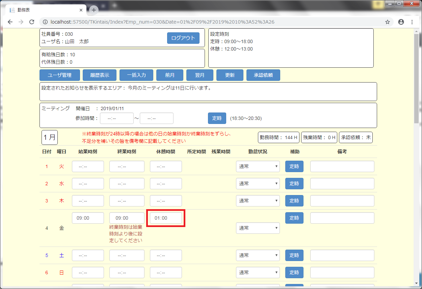Open the attendance status dropdown for January 6th
This screenshot has height=289, width=422.
[x=258, y=272]
